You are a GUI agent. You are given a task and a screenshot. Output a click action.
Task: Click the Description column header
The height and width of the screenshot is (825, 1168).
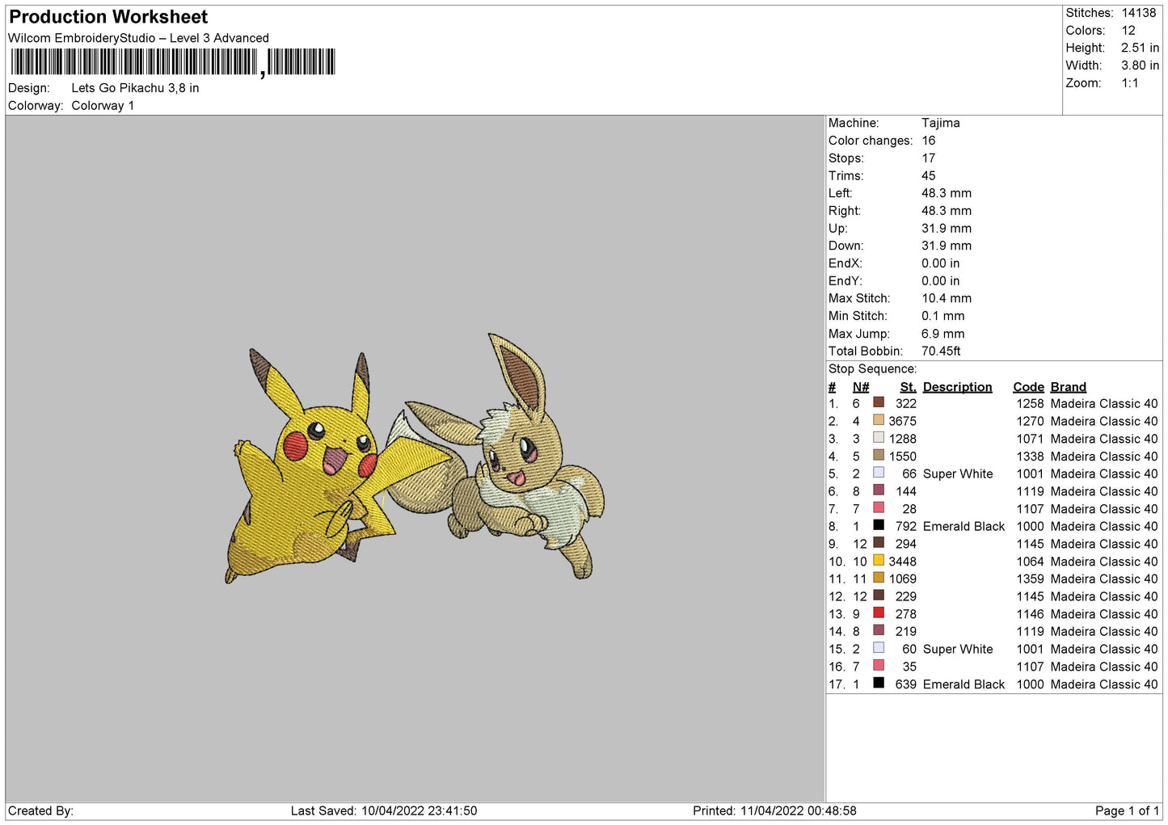[x=957, y=387]
